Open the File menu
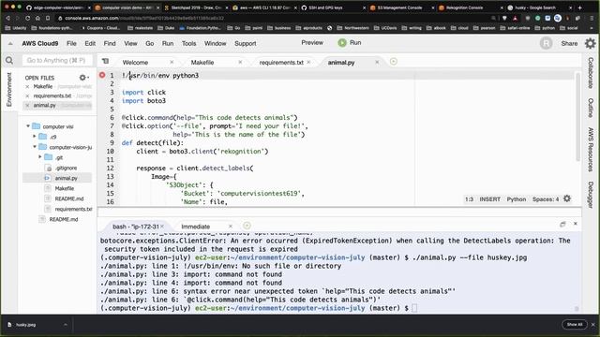This screenshot has width=600, height=337. pos(71,44)
